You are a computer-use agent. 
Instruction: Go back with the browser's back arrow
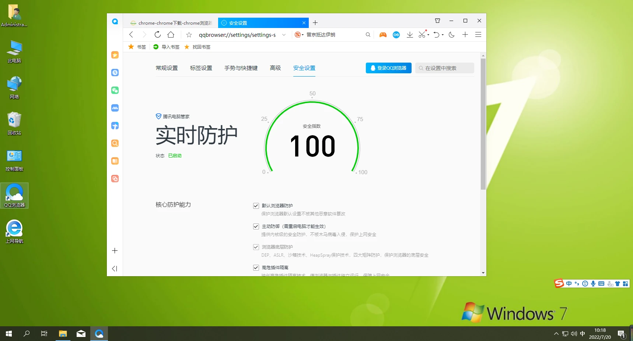pyautogui.click(x=131, y=35)
